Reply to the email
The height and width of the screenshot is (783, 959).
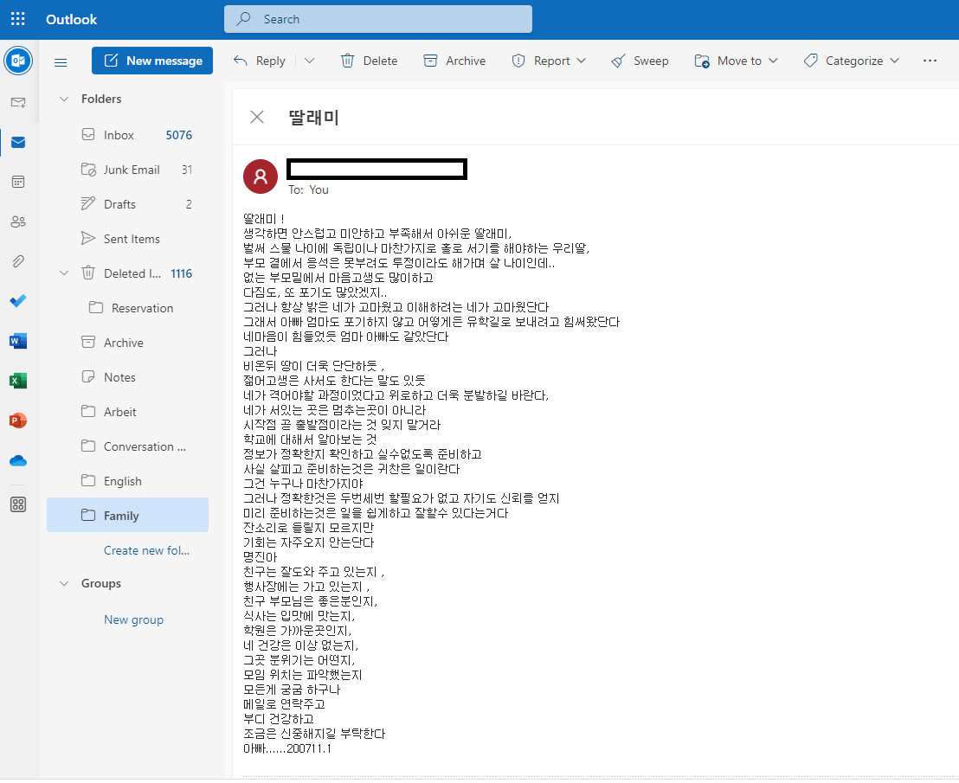(x=260, y=61)
